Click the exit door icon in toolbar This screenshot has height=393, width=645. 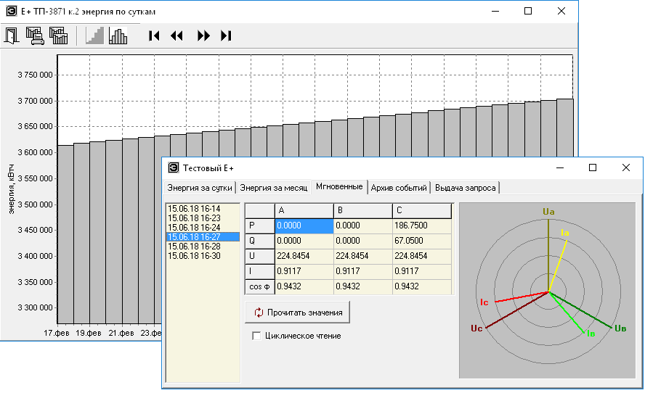point(12,36)
